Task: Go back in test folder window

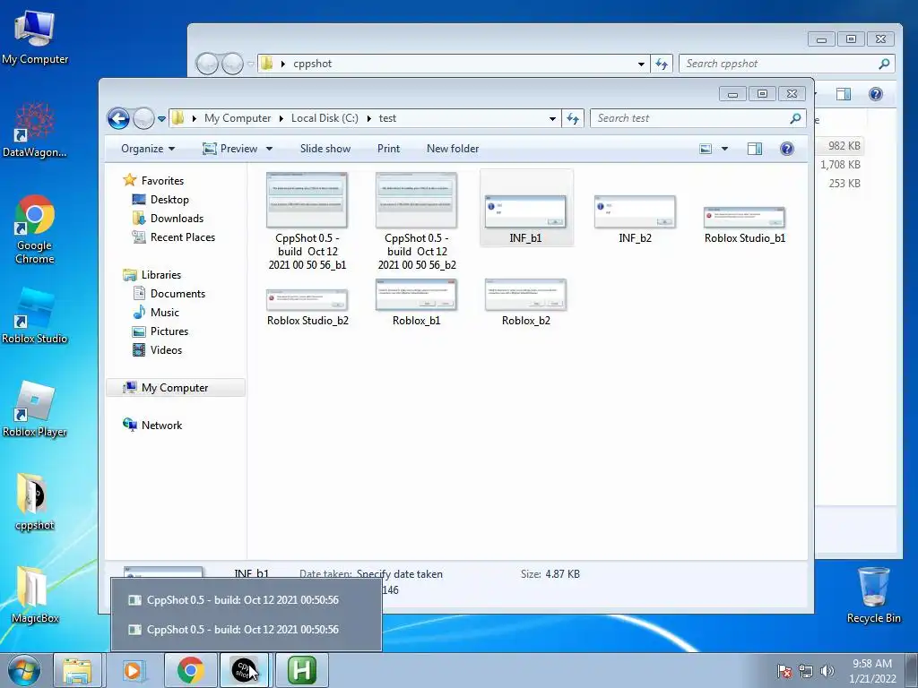Action: pyautogui.click(x=119, y=119)
